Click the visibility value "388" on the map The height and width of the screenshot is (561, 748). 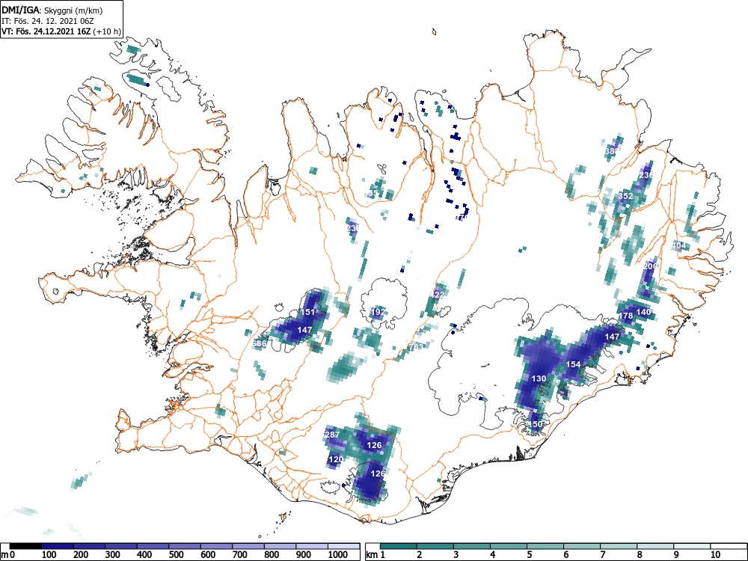click(612, 151)
